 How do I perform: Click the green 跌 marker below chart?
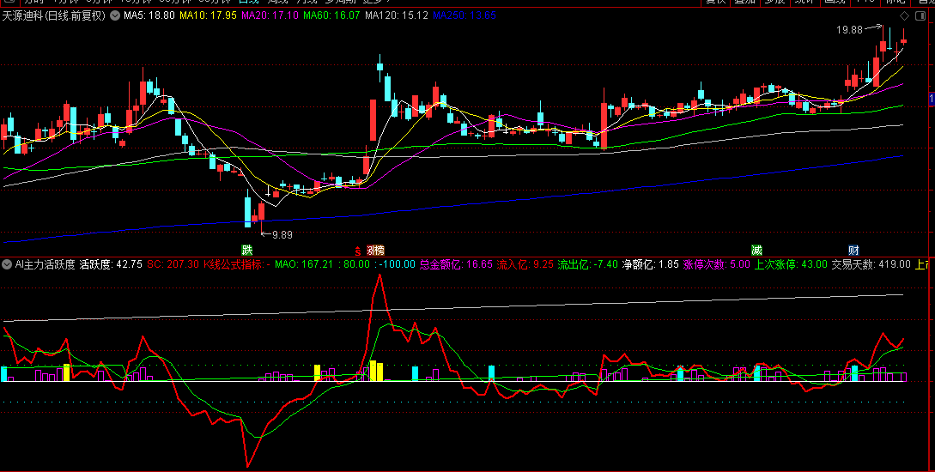[247, 250]
